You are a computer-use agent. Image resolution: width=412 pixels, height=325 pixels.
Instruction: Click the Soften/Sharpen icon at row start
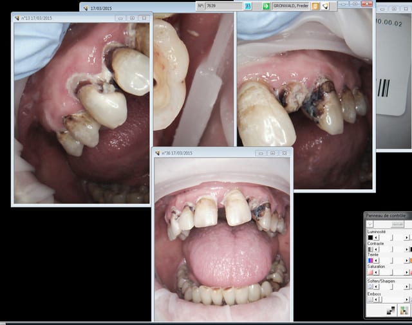[370, 288]
